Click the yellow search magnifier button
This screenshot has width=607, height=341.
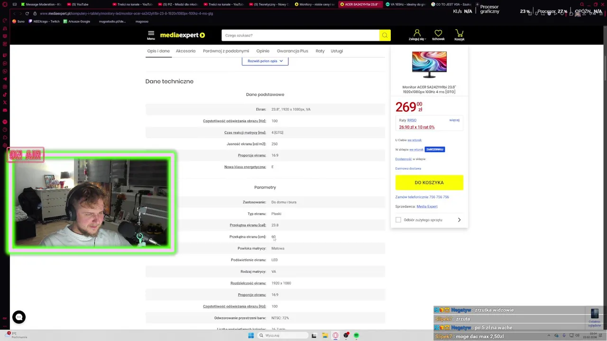click(385, 35)
